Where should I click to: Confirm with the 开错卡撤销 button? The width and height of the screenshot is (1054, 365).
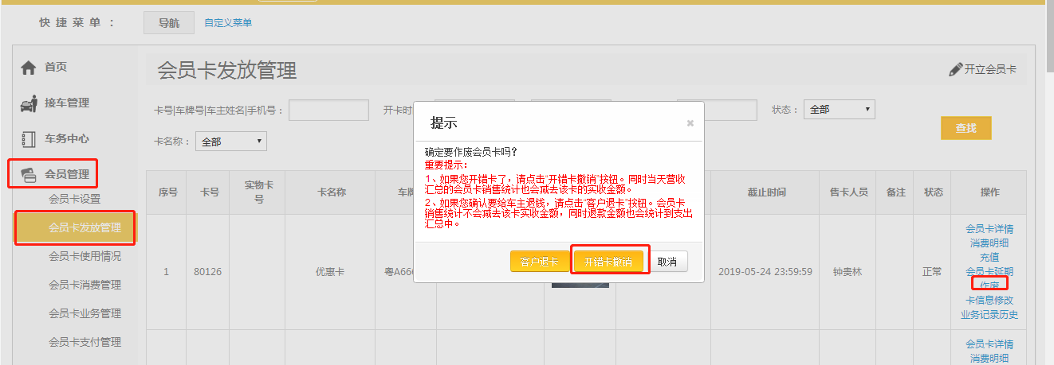608,262
